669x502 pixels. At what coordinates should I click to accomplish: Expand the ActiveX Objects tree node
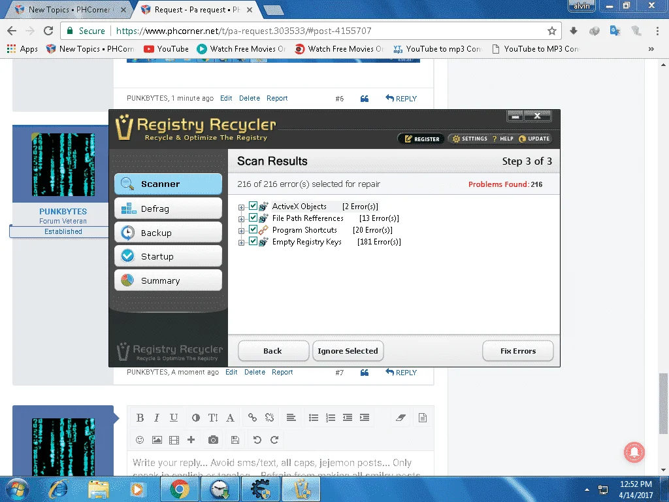(242, 207)
